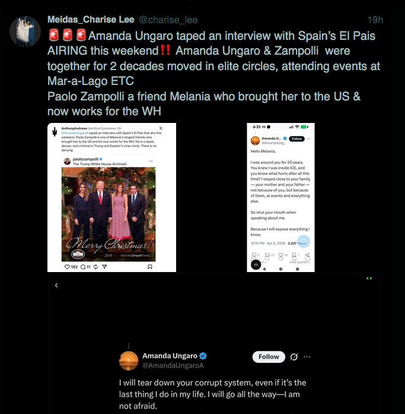Open Meidas_Charise Lee profile avatar
Image resolution: width=405 pixels, height=414 pixels.
pyautogui.click(x=25, y=31)
